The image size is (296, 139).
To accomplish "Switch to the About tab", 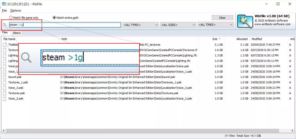I will 17,33.
